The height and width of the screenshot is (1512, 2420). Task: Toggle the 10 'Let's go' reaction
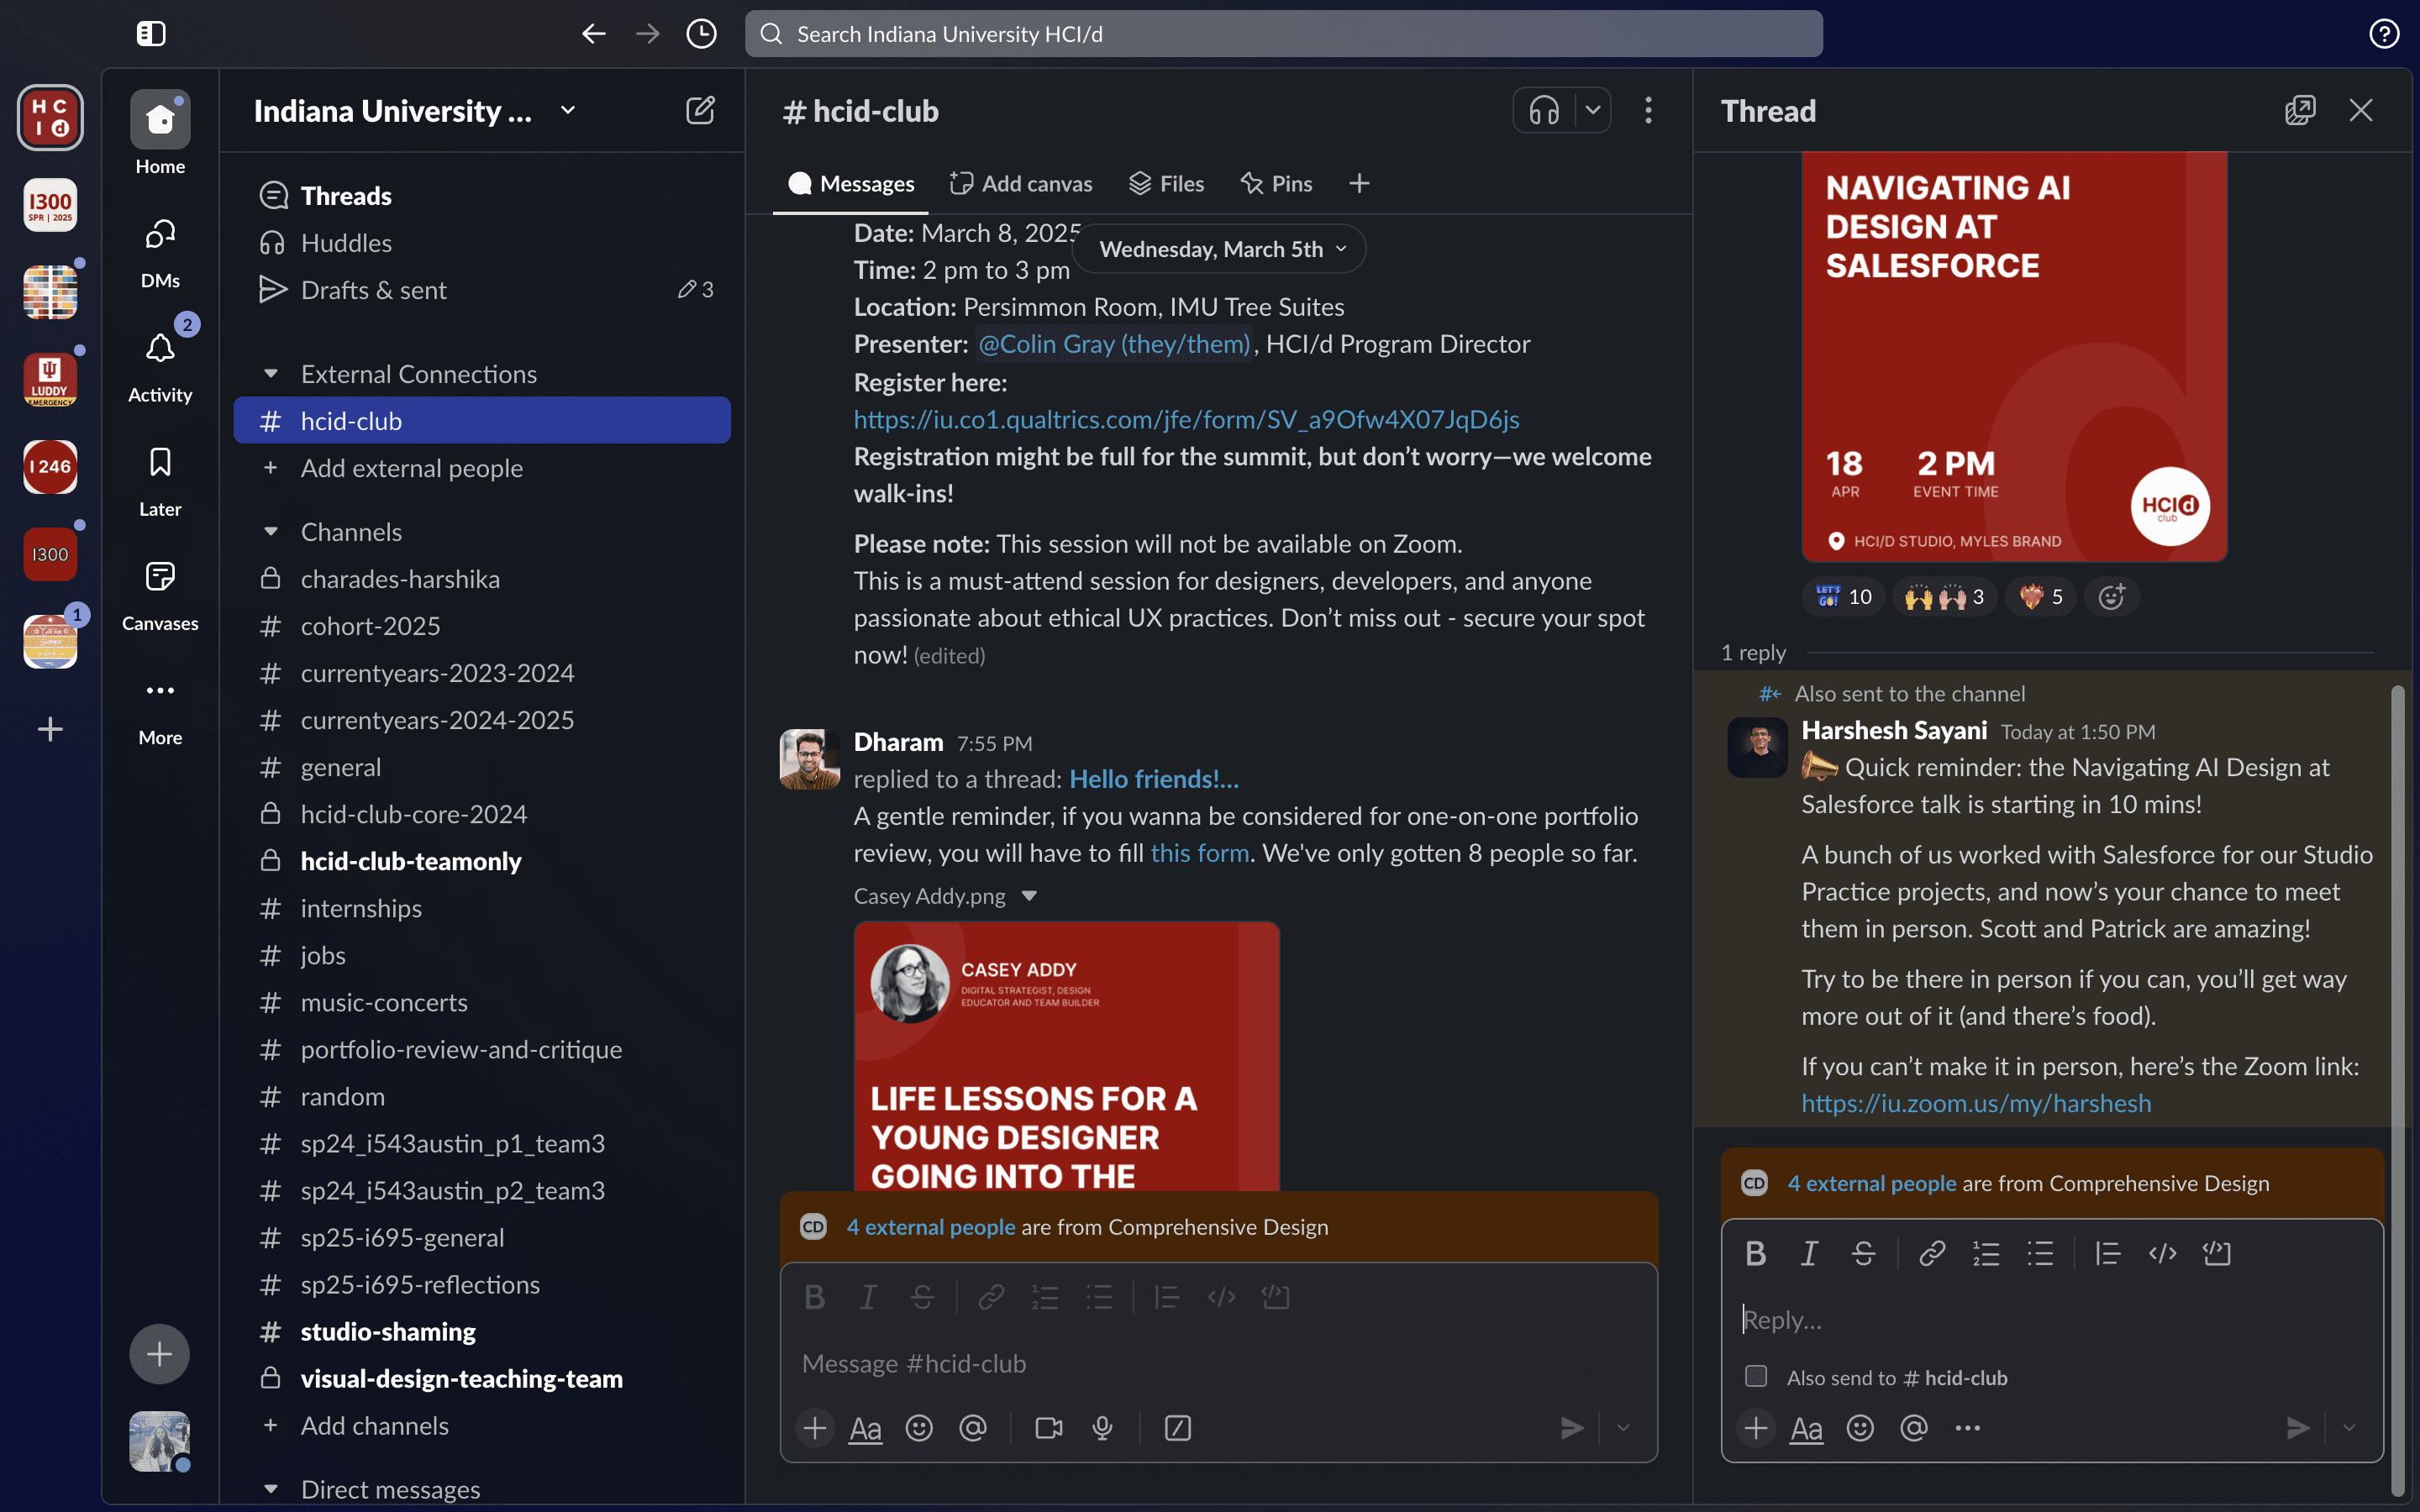[1844, 597]
